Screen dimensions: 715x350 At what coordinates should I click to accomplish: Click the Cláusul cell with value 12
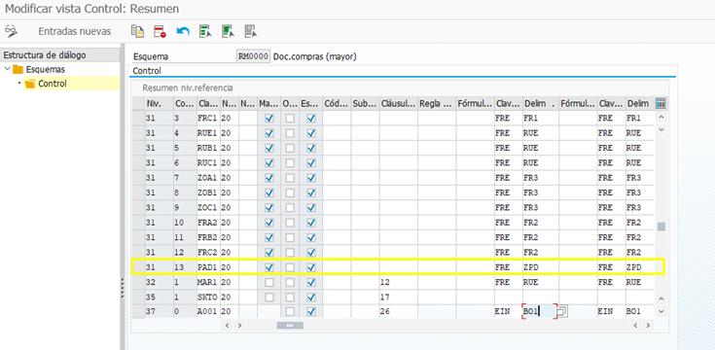pyautogui.click(x=398, y=283)
